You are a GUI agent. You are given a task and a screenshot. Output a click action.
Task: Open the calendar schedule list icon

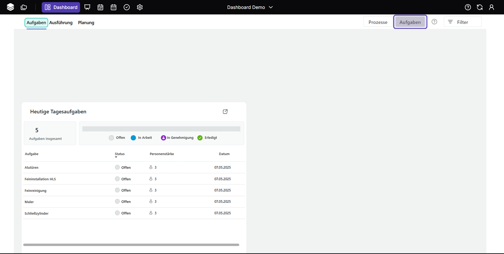100,7
